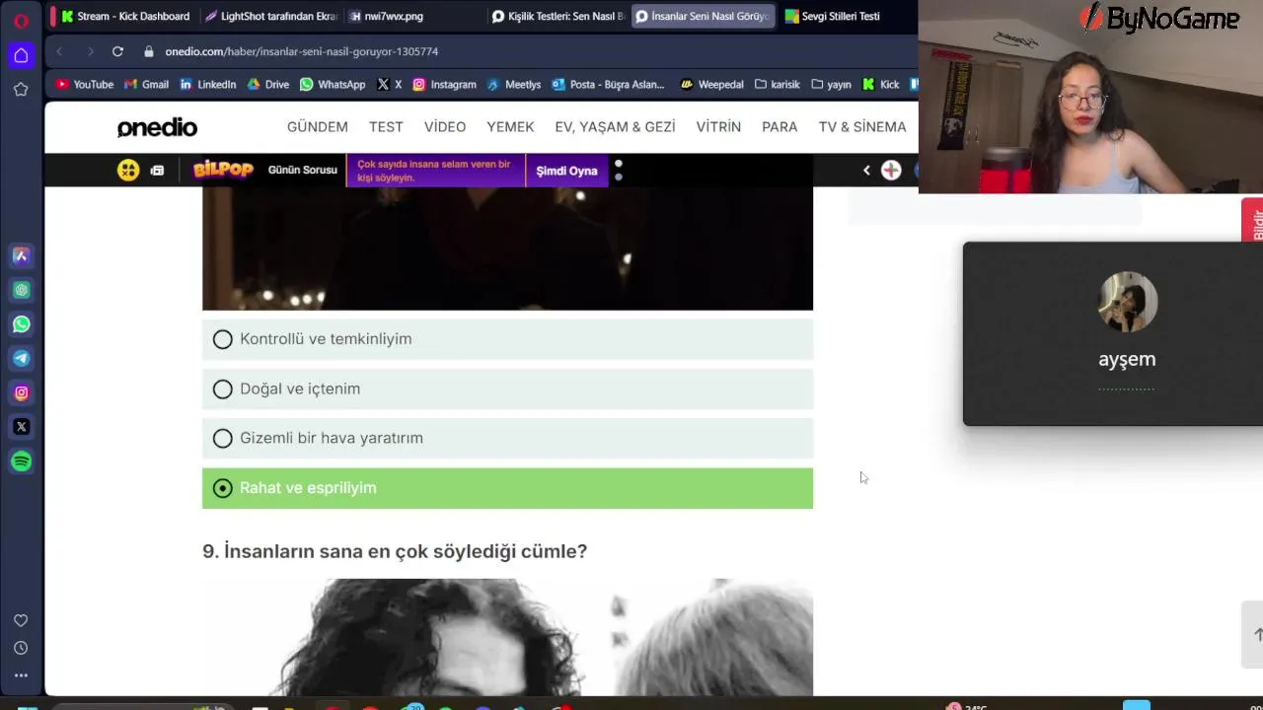Click the red plus circle icon
Image resolution: width=1263 pixels, height=710 pixels.
click(x=891, y=170)
